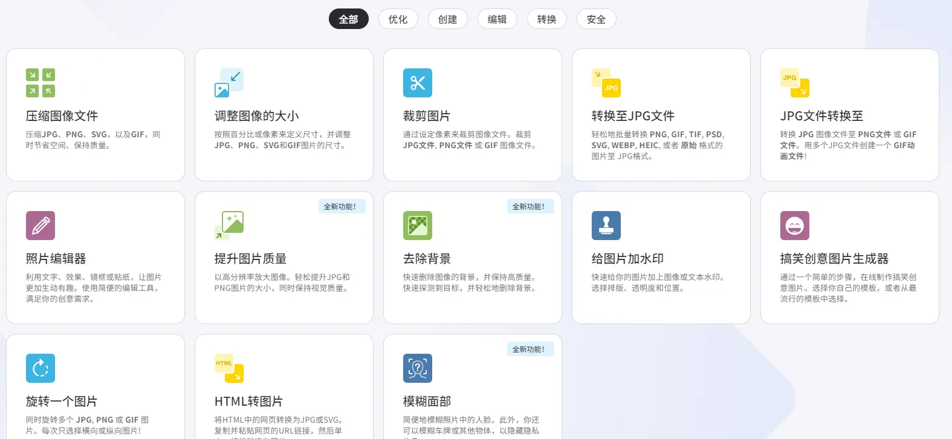
Task: Click the 转换 JPG 图像文件至 PNG文件 description
Action: tap(848, 145)
